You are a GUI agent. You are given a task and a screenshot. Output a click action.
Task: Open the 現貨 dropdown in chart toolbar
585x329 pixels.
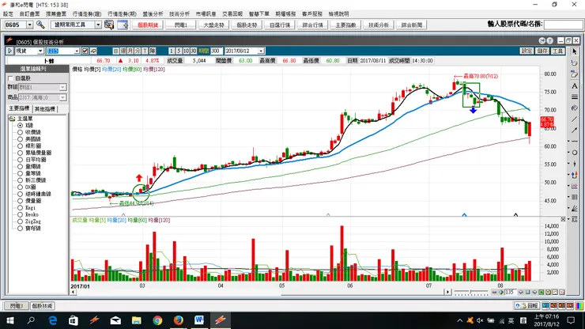pos(40,51)
